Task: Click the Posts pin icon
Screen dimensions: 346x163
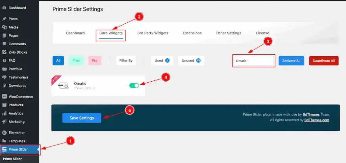Action: (x=4, y=19)
